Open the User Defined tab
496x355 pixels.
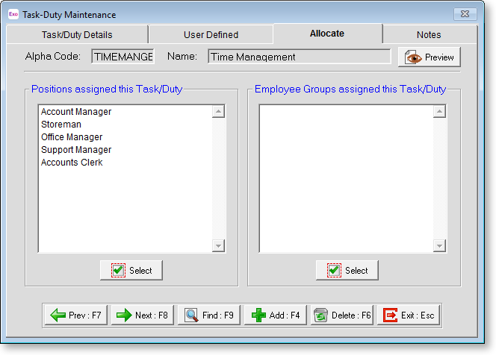click(211, 34)
